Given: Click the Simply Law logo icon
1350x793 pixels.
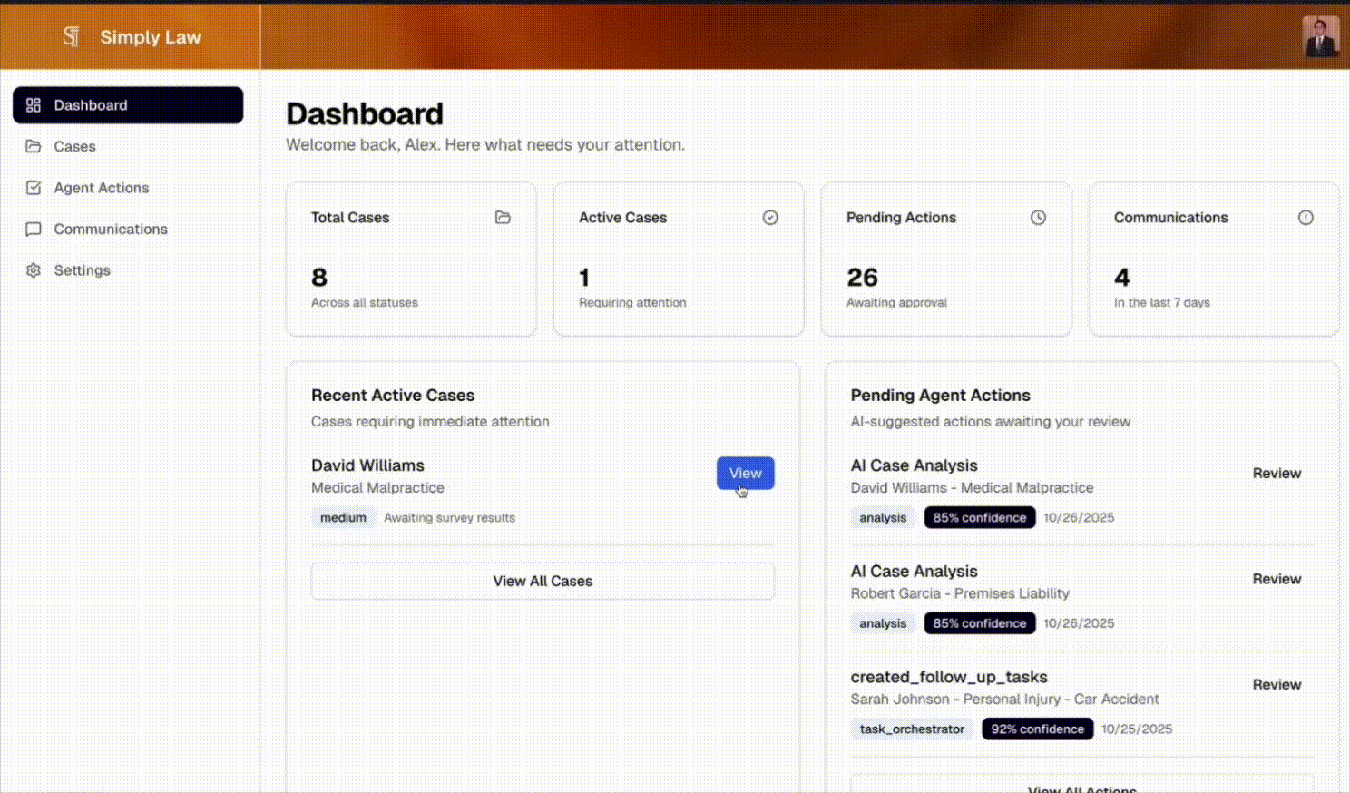Looking at the screenshot, I should [71, 36].
